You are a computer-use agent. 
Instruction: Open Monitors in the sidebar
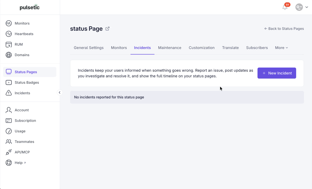(x=30, y=23)
